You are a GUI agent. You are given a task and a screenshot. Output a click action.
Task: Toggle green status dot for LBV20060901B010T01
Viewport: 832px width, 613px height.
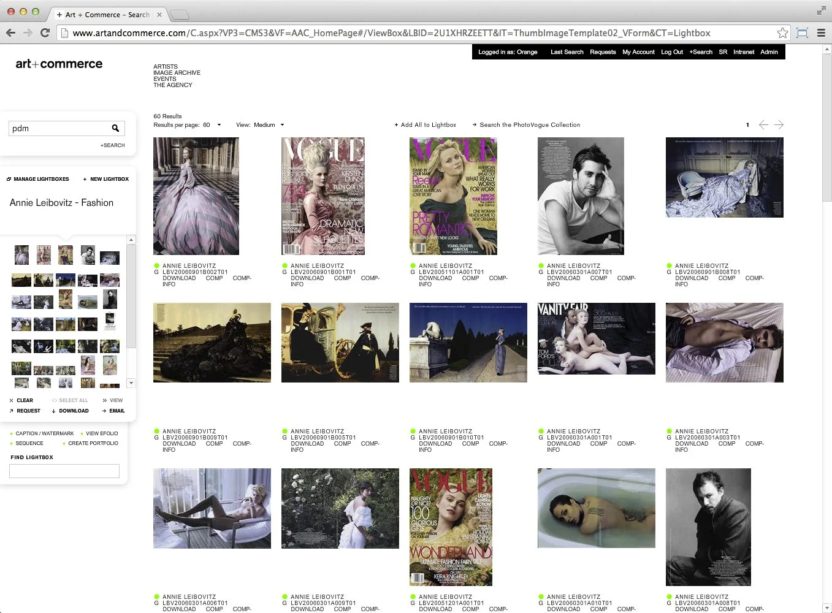click(x=413, y=431)
